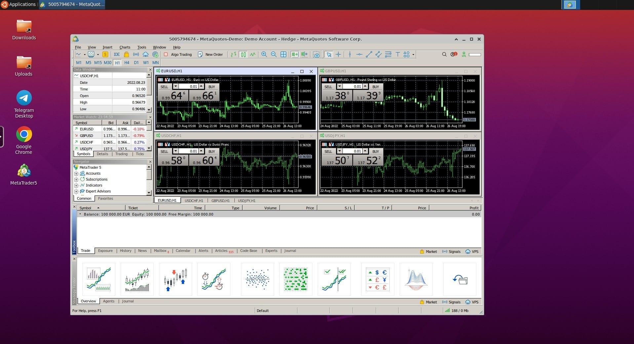Expand the Indicators tree in Navigator
The image size is (634, 344).
click(x=77, y=185)
